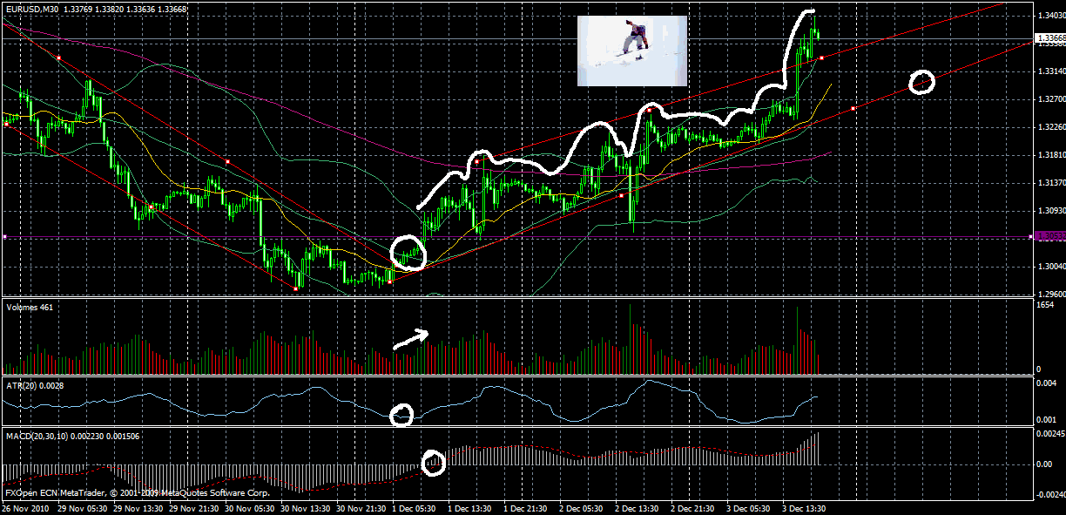
Task: Click the ATR(20) 0.0028 indicator label
Action: coord(35,383)
